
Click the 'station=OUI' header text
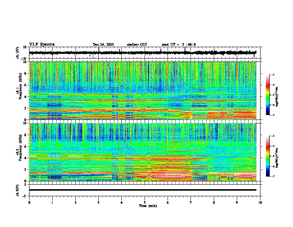coord(137,45)
